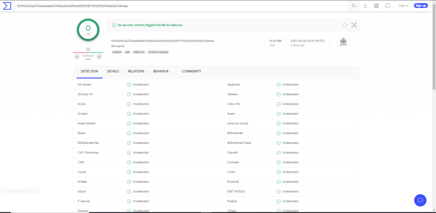Click the BitDefender vendor name

tap(235, 133)
